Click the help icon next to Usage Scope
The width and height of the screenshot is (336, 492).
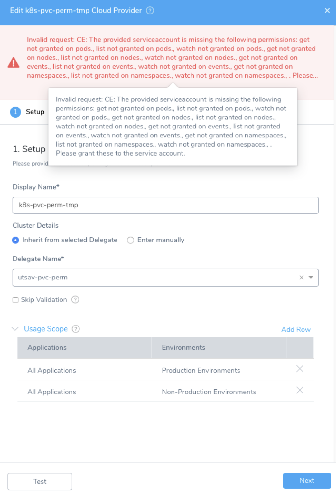click(76, 329)
